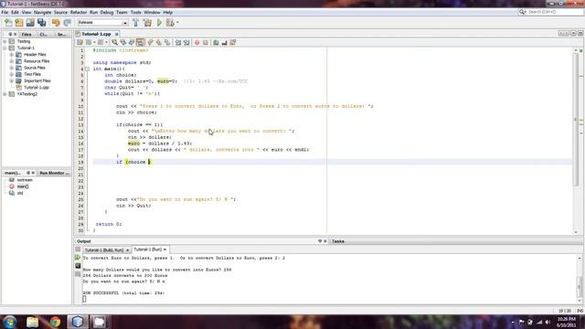Viewport: 585px width, 329px height.
Task: Click green Re-run arrows icon in Output panel
Action: pyautogui.click(x=78, y=258)
